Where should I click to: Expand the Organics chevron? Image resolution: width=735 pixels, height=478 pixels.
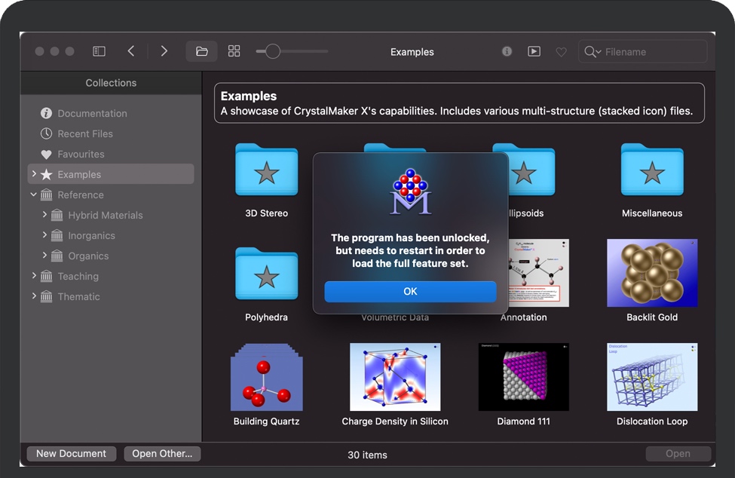[x=44, y=256]
